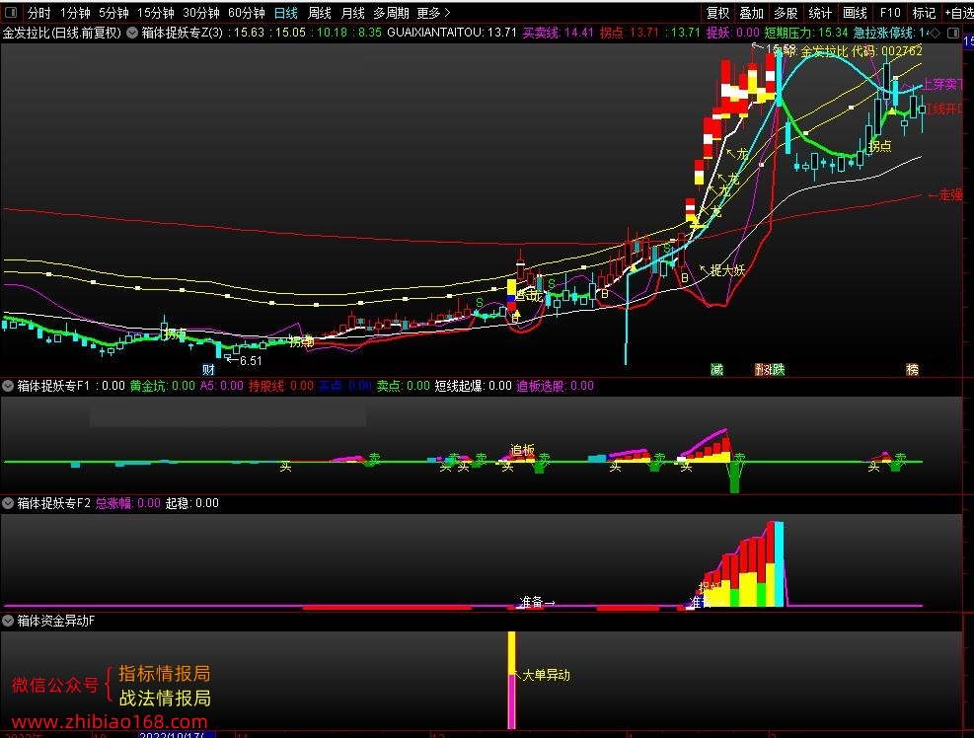Click the A5: 0.00 value
This screenshot has height=738, width=974.
(x=222, y=386)
